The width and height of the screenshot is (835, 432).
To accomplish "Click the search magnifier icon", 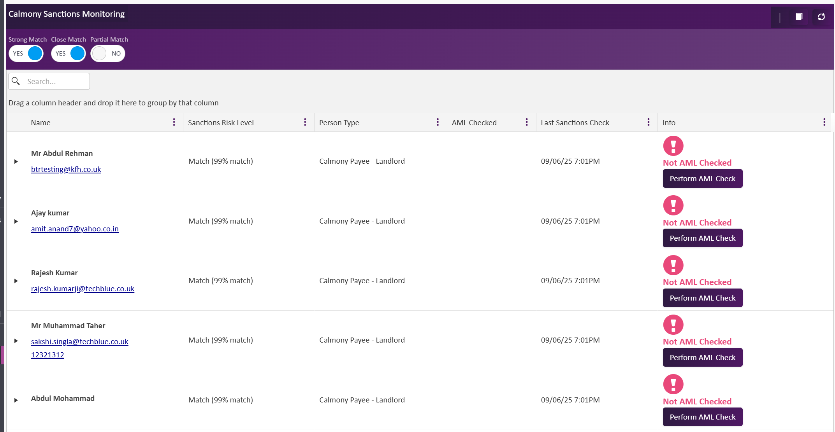I will pyautogui.click(x=16, y=81).
